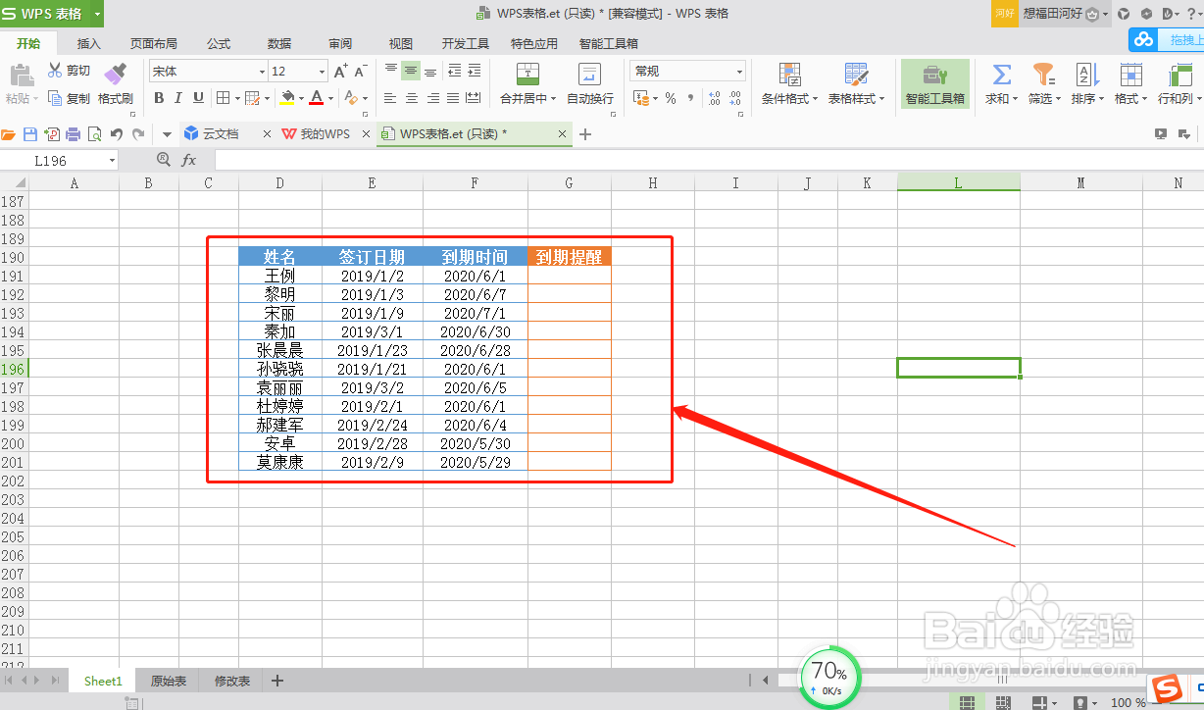Click the Save icon in quick access bar
Image resolution: width=1204 pixels, height=710 pixels.
[30, 134]
